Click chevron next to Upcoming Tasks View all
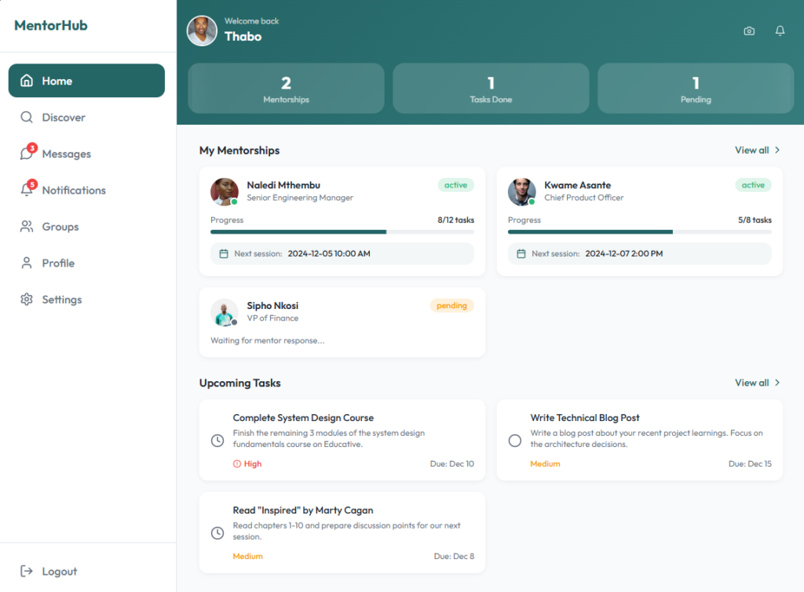Viewport: 804px width, 592px height. coord(777,383)
